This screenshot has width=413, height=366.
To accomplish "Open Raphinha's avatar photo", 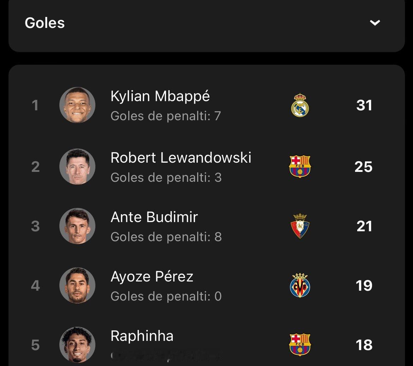I will pos(77,345).
